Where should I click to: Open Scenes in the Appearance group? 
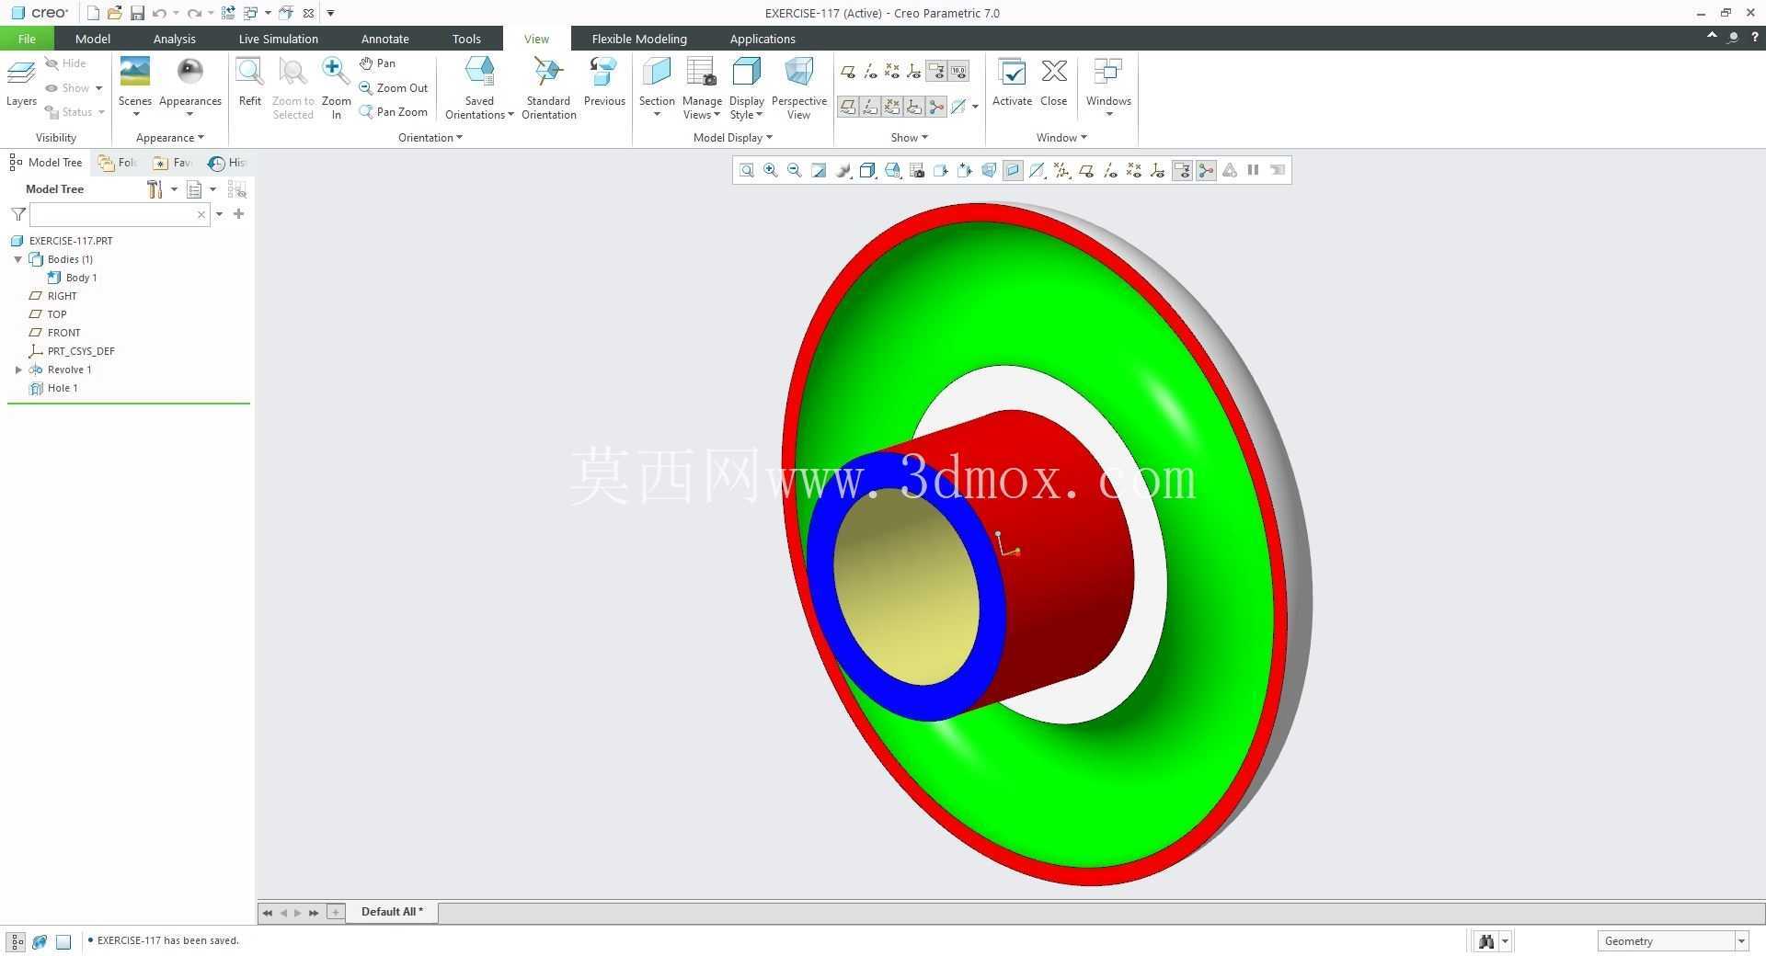coord(134,86)
